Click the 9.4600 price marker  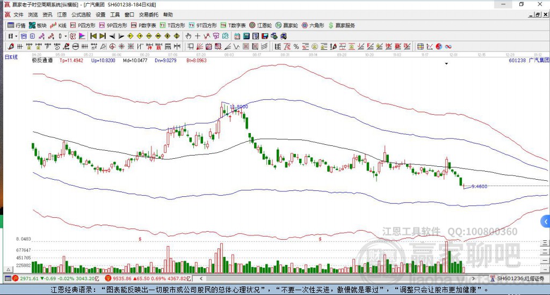pos(479,187)
